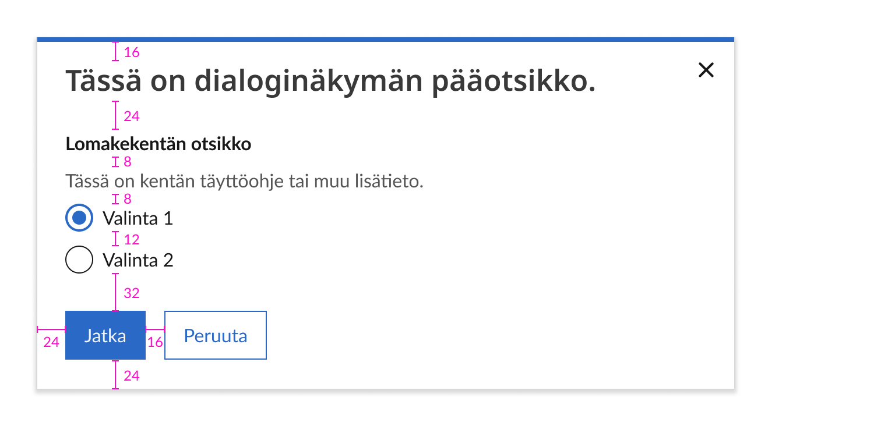
Task: Click the 8 spacing marker under the field label
Action: tap(127, 162)
